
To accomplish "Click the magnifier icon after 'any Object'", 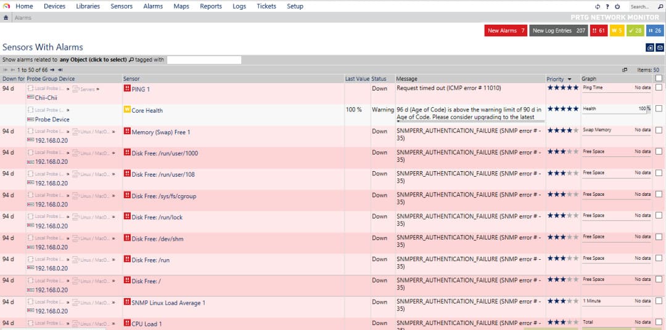I will click(x=131, y=60).
